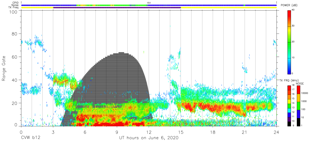Click the 20 label on power scale
The width and height of the screenshot is (311, 143).
(x=293, y=42)
